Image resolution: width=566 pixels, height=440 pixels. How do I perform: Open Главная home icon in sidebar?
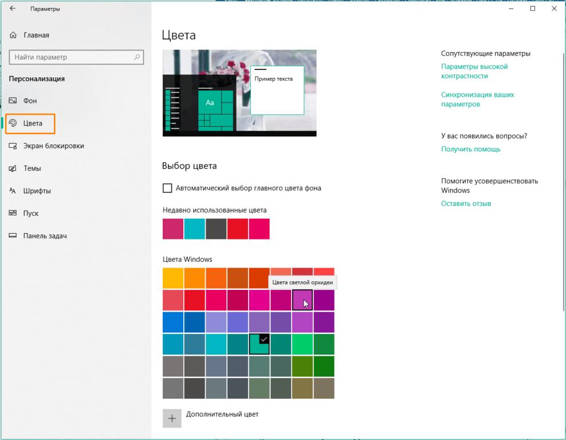click(x=14, y=36)
